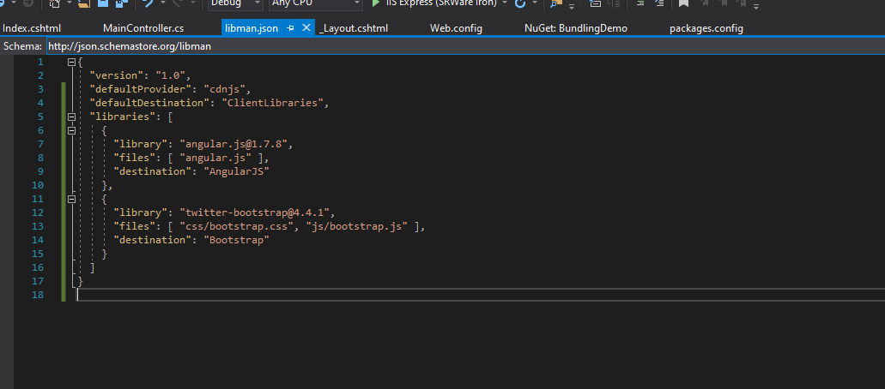The width and height of the screenshot is (885, 389).
Task: Click the Save icon in the toolbar
Action: pyautogui.click(x=103, y=3)
